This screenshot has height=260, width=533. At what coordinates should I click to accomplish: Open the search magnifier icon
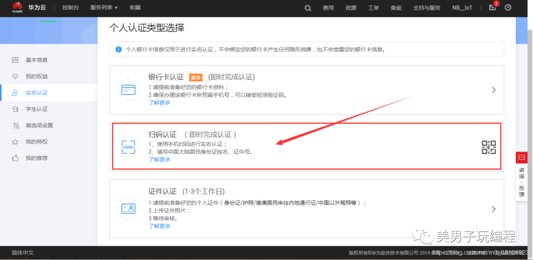point(307,8)
